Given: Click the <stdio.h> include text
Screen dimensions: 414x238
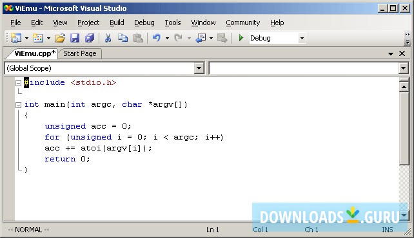Looking at the screenshot, I should (94, 83).
